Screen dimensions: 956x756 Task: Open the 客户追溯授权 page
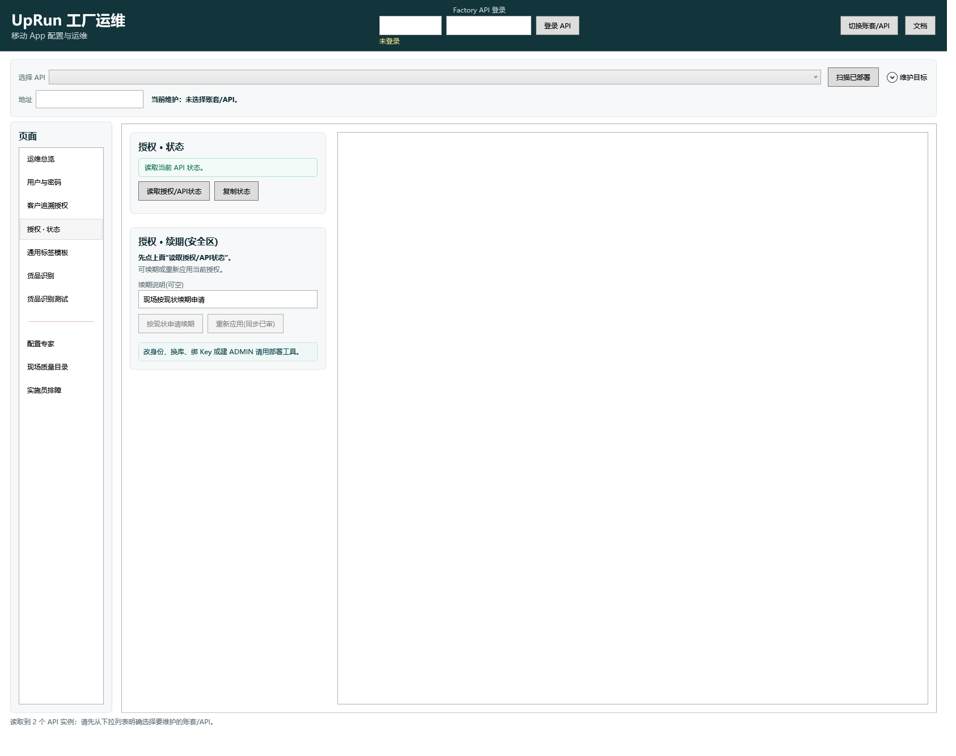point(61,206)
